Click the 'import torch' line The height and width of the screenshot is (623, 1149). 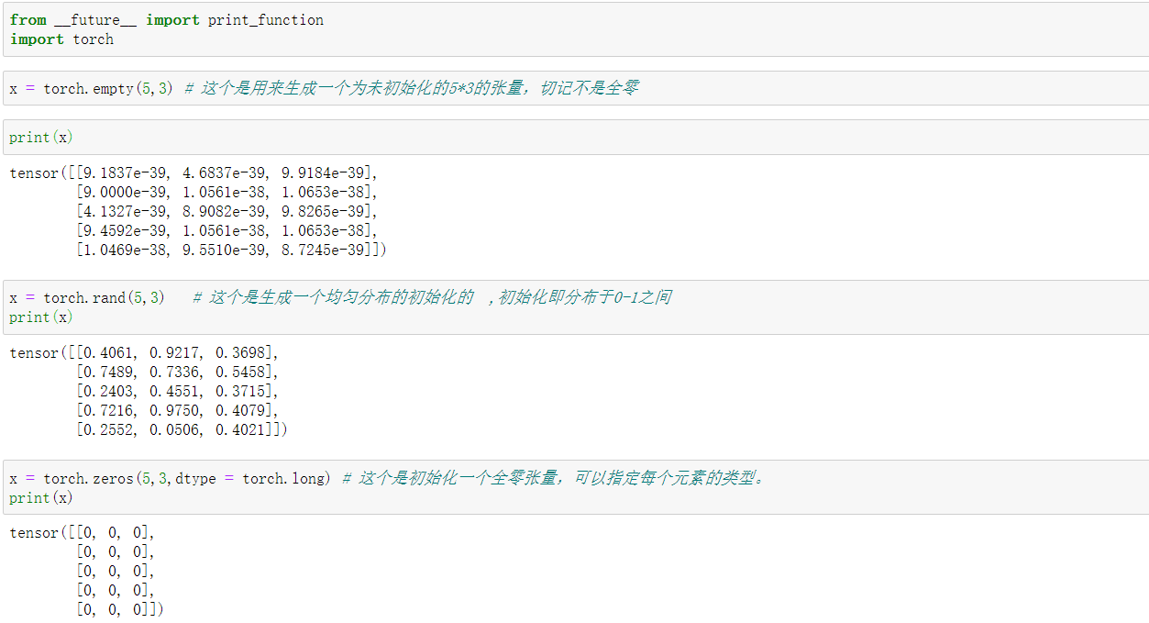62,39
